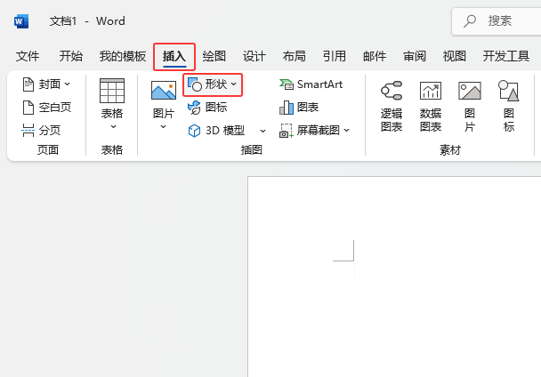Open the 形状 shapes menu
The height and width of the screenshot is (377, 541).
coord(213,84)
